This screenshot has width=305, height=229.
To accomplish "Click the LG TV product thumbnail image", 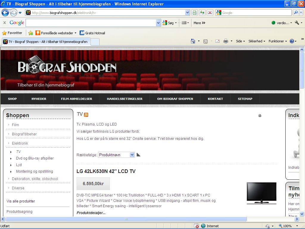I will pyautogui.click(x=262, y=193).
